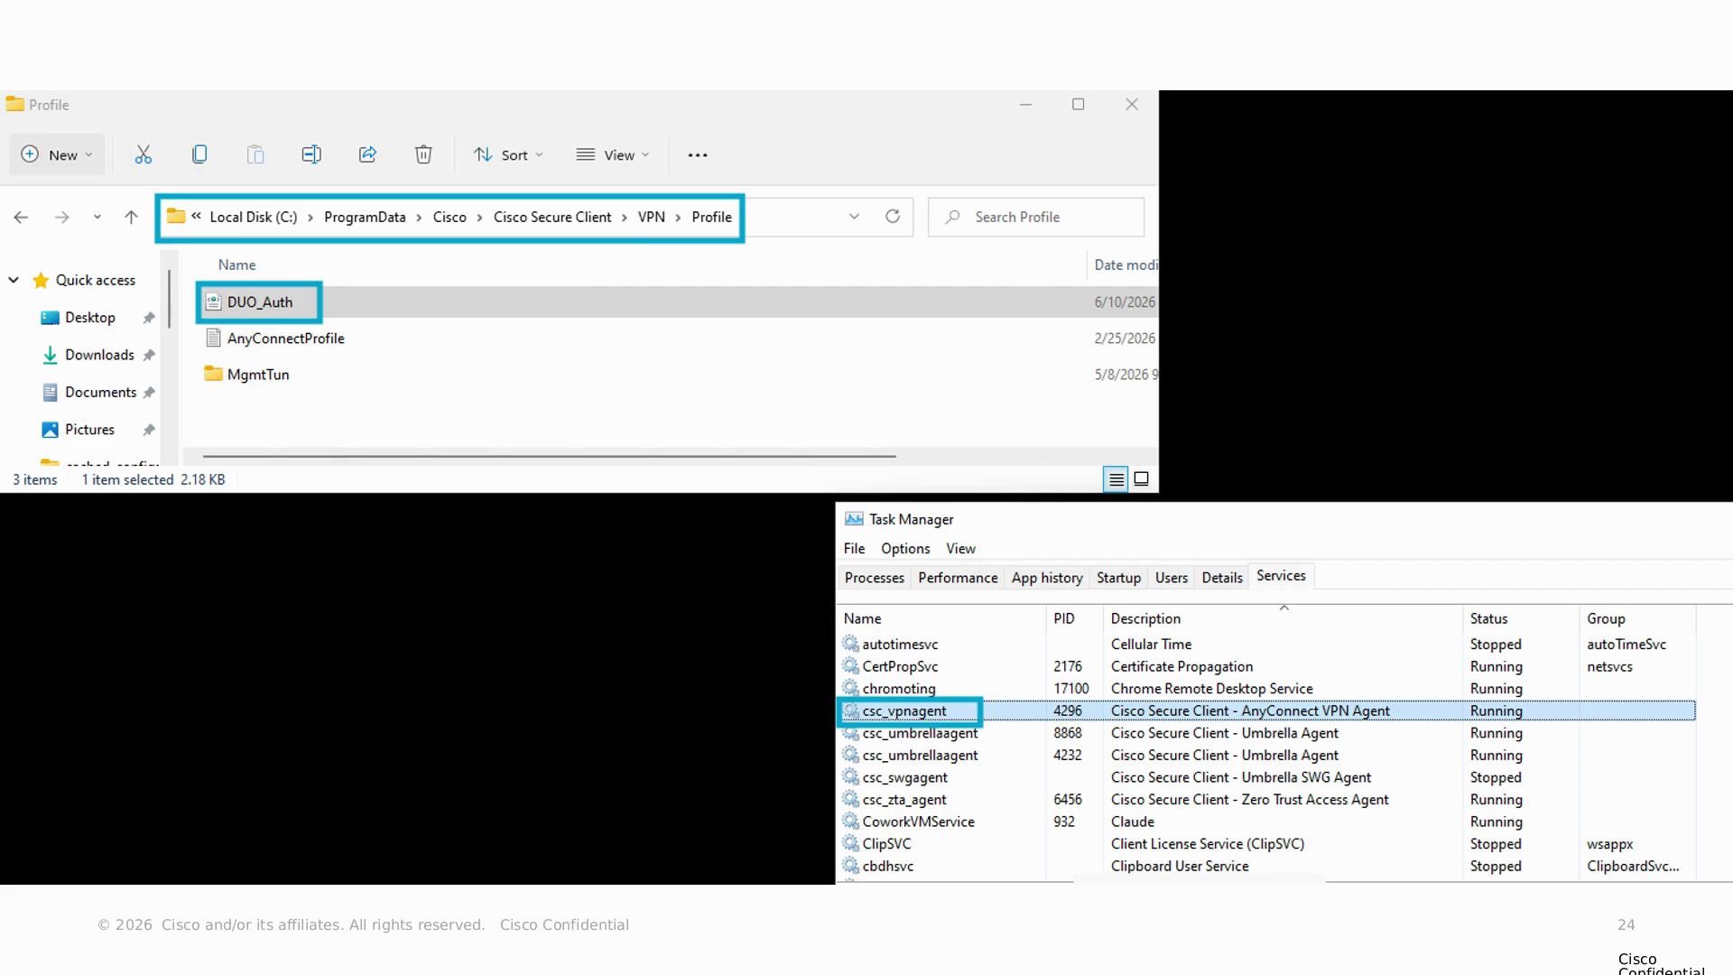1733x975 pixels.
Task: Click the Share icon in Explorer toolbar
Action: point(367,154)
